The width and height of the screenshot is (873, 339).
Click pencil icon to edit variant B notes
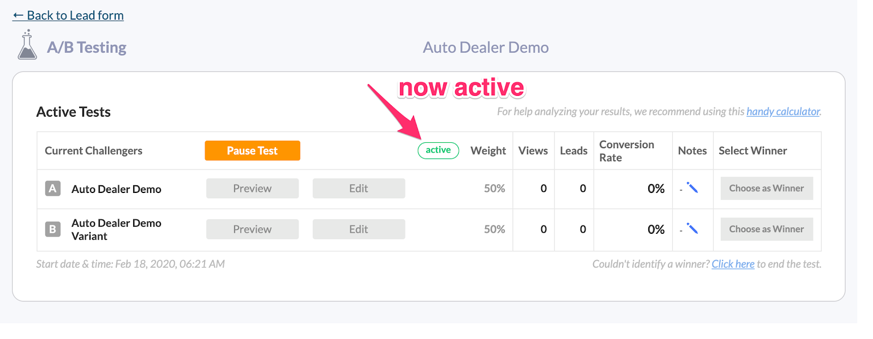692,229
